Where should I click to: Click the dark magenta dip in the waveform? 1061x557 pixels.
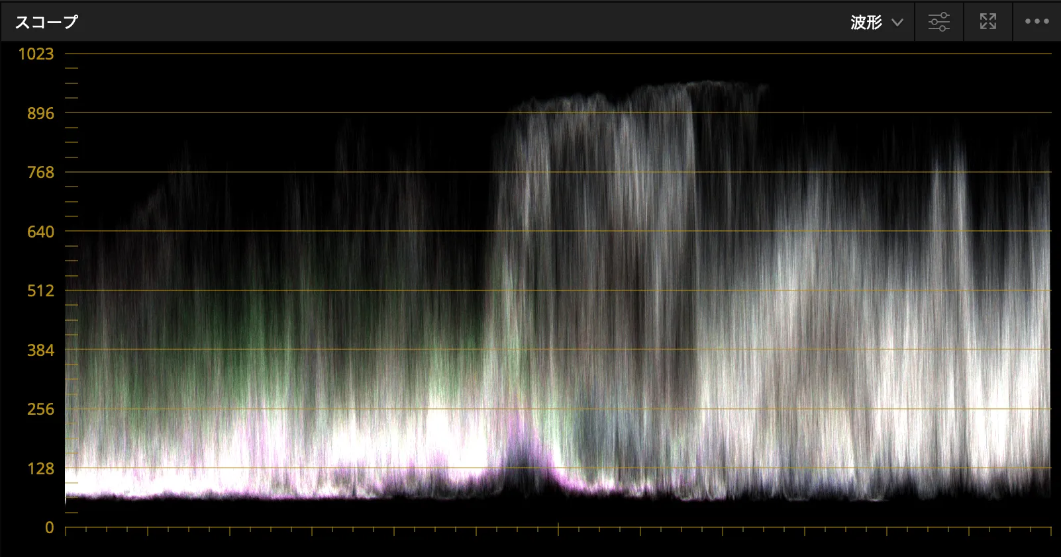pyautogui.click(x=527, y=456)
